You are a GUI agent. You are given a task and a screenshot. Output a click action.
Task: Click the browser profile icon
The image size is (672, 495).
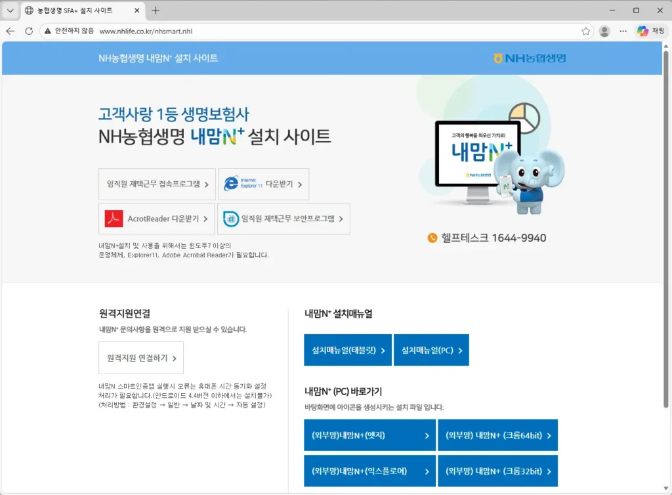coord(604,30)
